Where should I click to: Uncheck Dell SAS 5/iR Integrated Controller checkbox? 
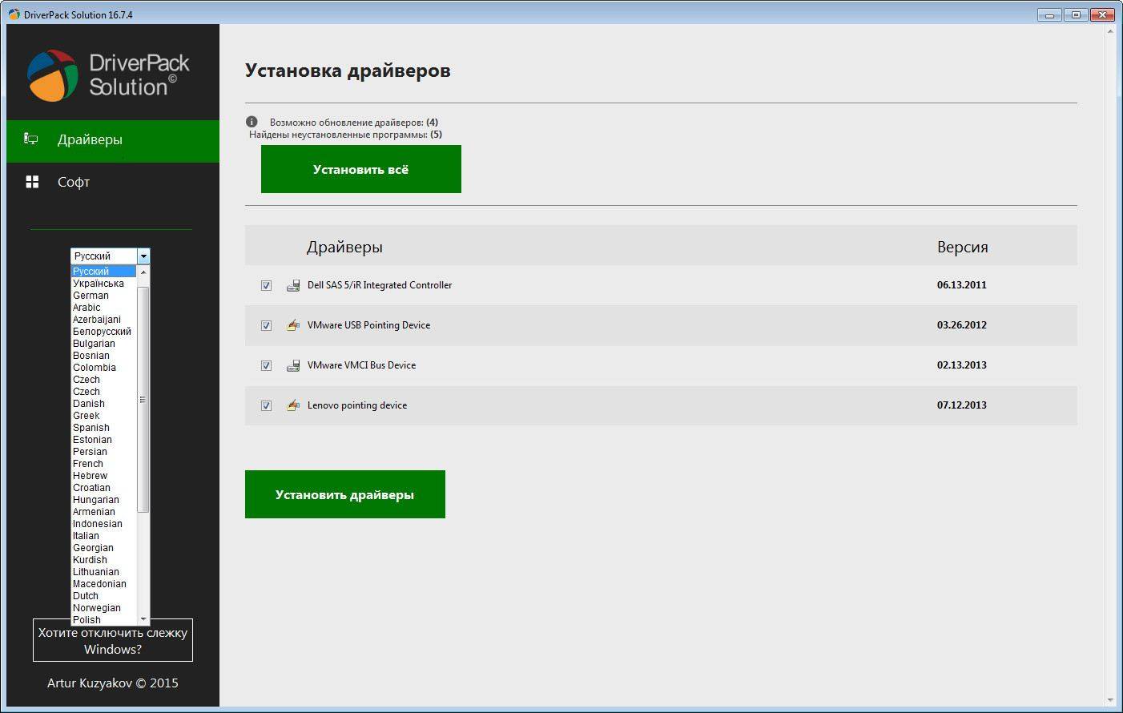tap(266, 285)
